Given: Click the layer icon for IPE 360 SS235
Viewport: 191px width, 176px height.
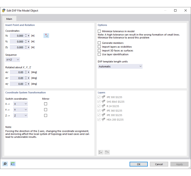Looking at the screenshot, I should [104, 111].
